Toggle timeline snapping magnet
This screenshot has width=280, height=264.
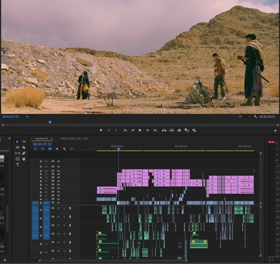click(x=43, y=149)
